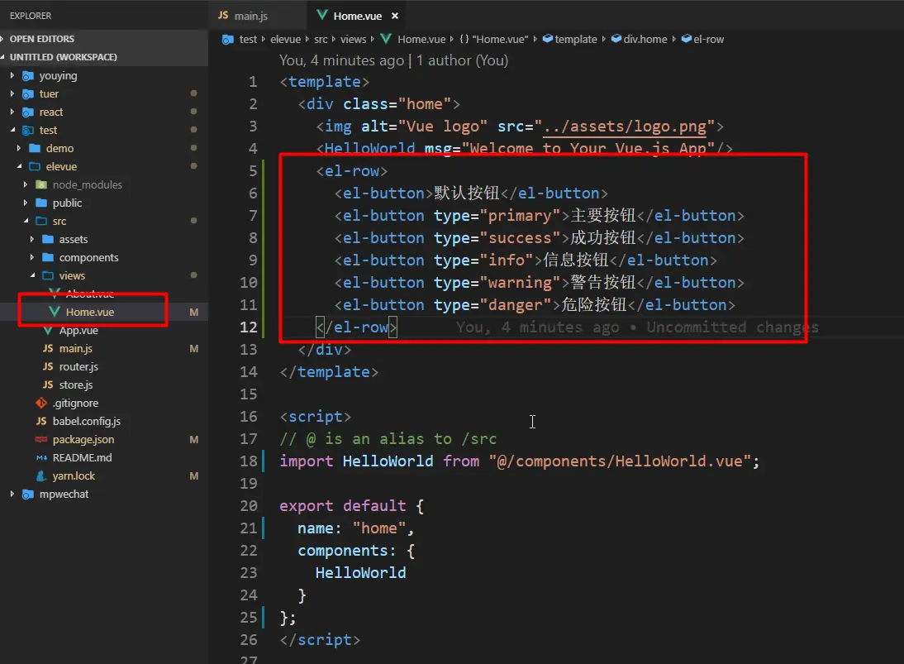904x664 pixels.
Task: Click the elevue breadcrumb segment
Action: click(285, 39)
